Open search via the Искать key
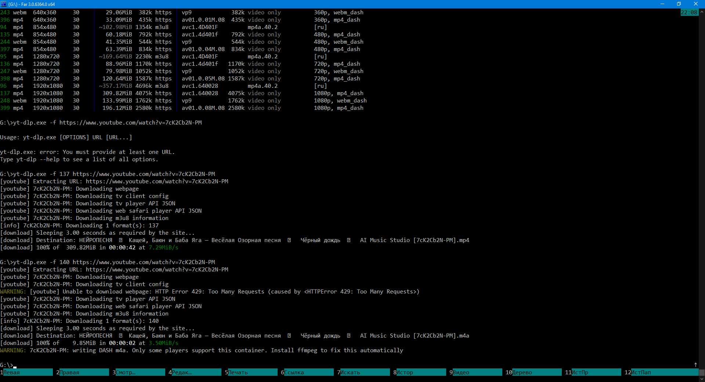 click(x=365, y=372)
